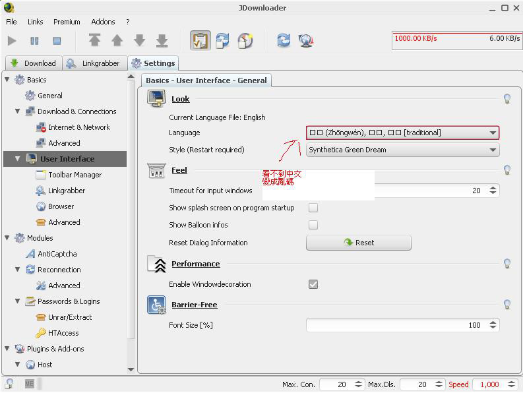Screen dimensions: 523x393
Task: Decrease Font Size percent stepper
Action: click(x=493, y=328)
